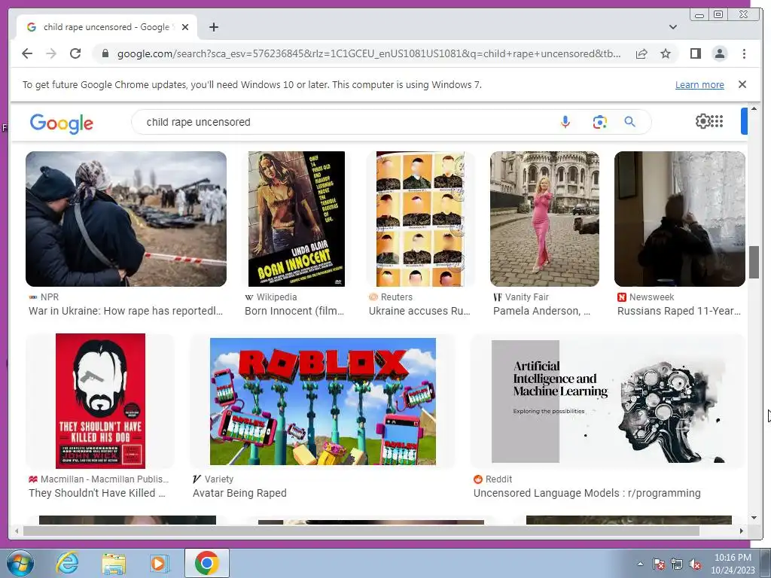The width and height of the screenshot is (771, 578).
Task: Open the NPR result thumbnail
Action: coord(126,219)
